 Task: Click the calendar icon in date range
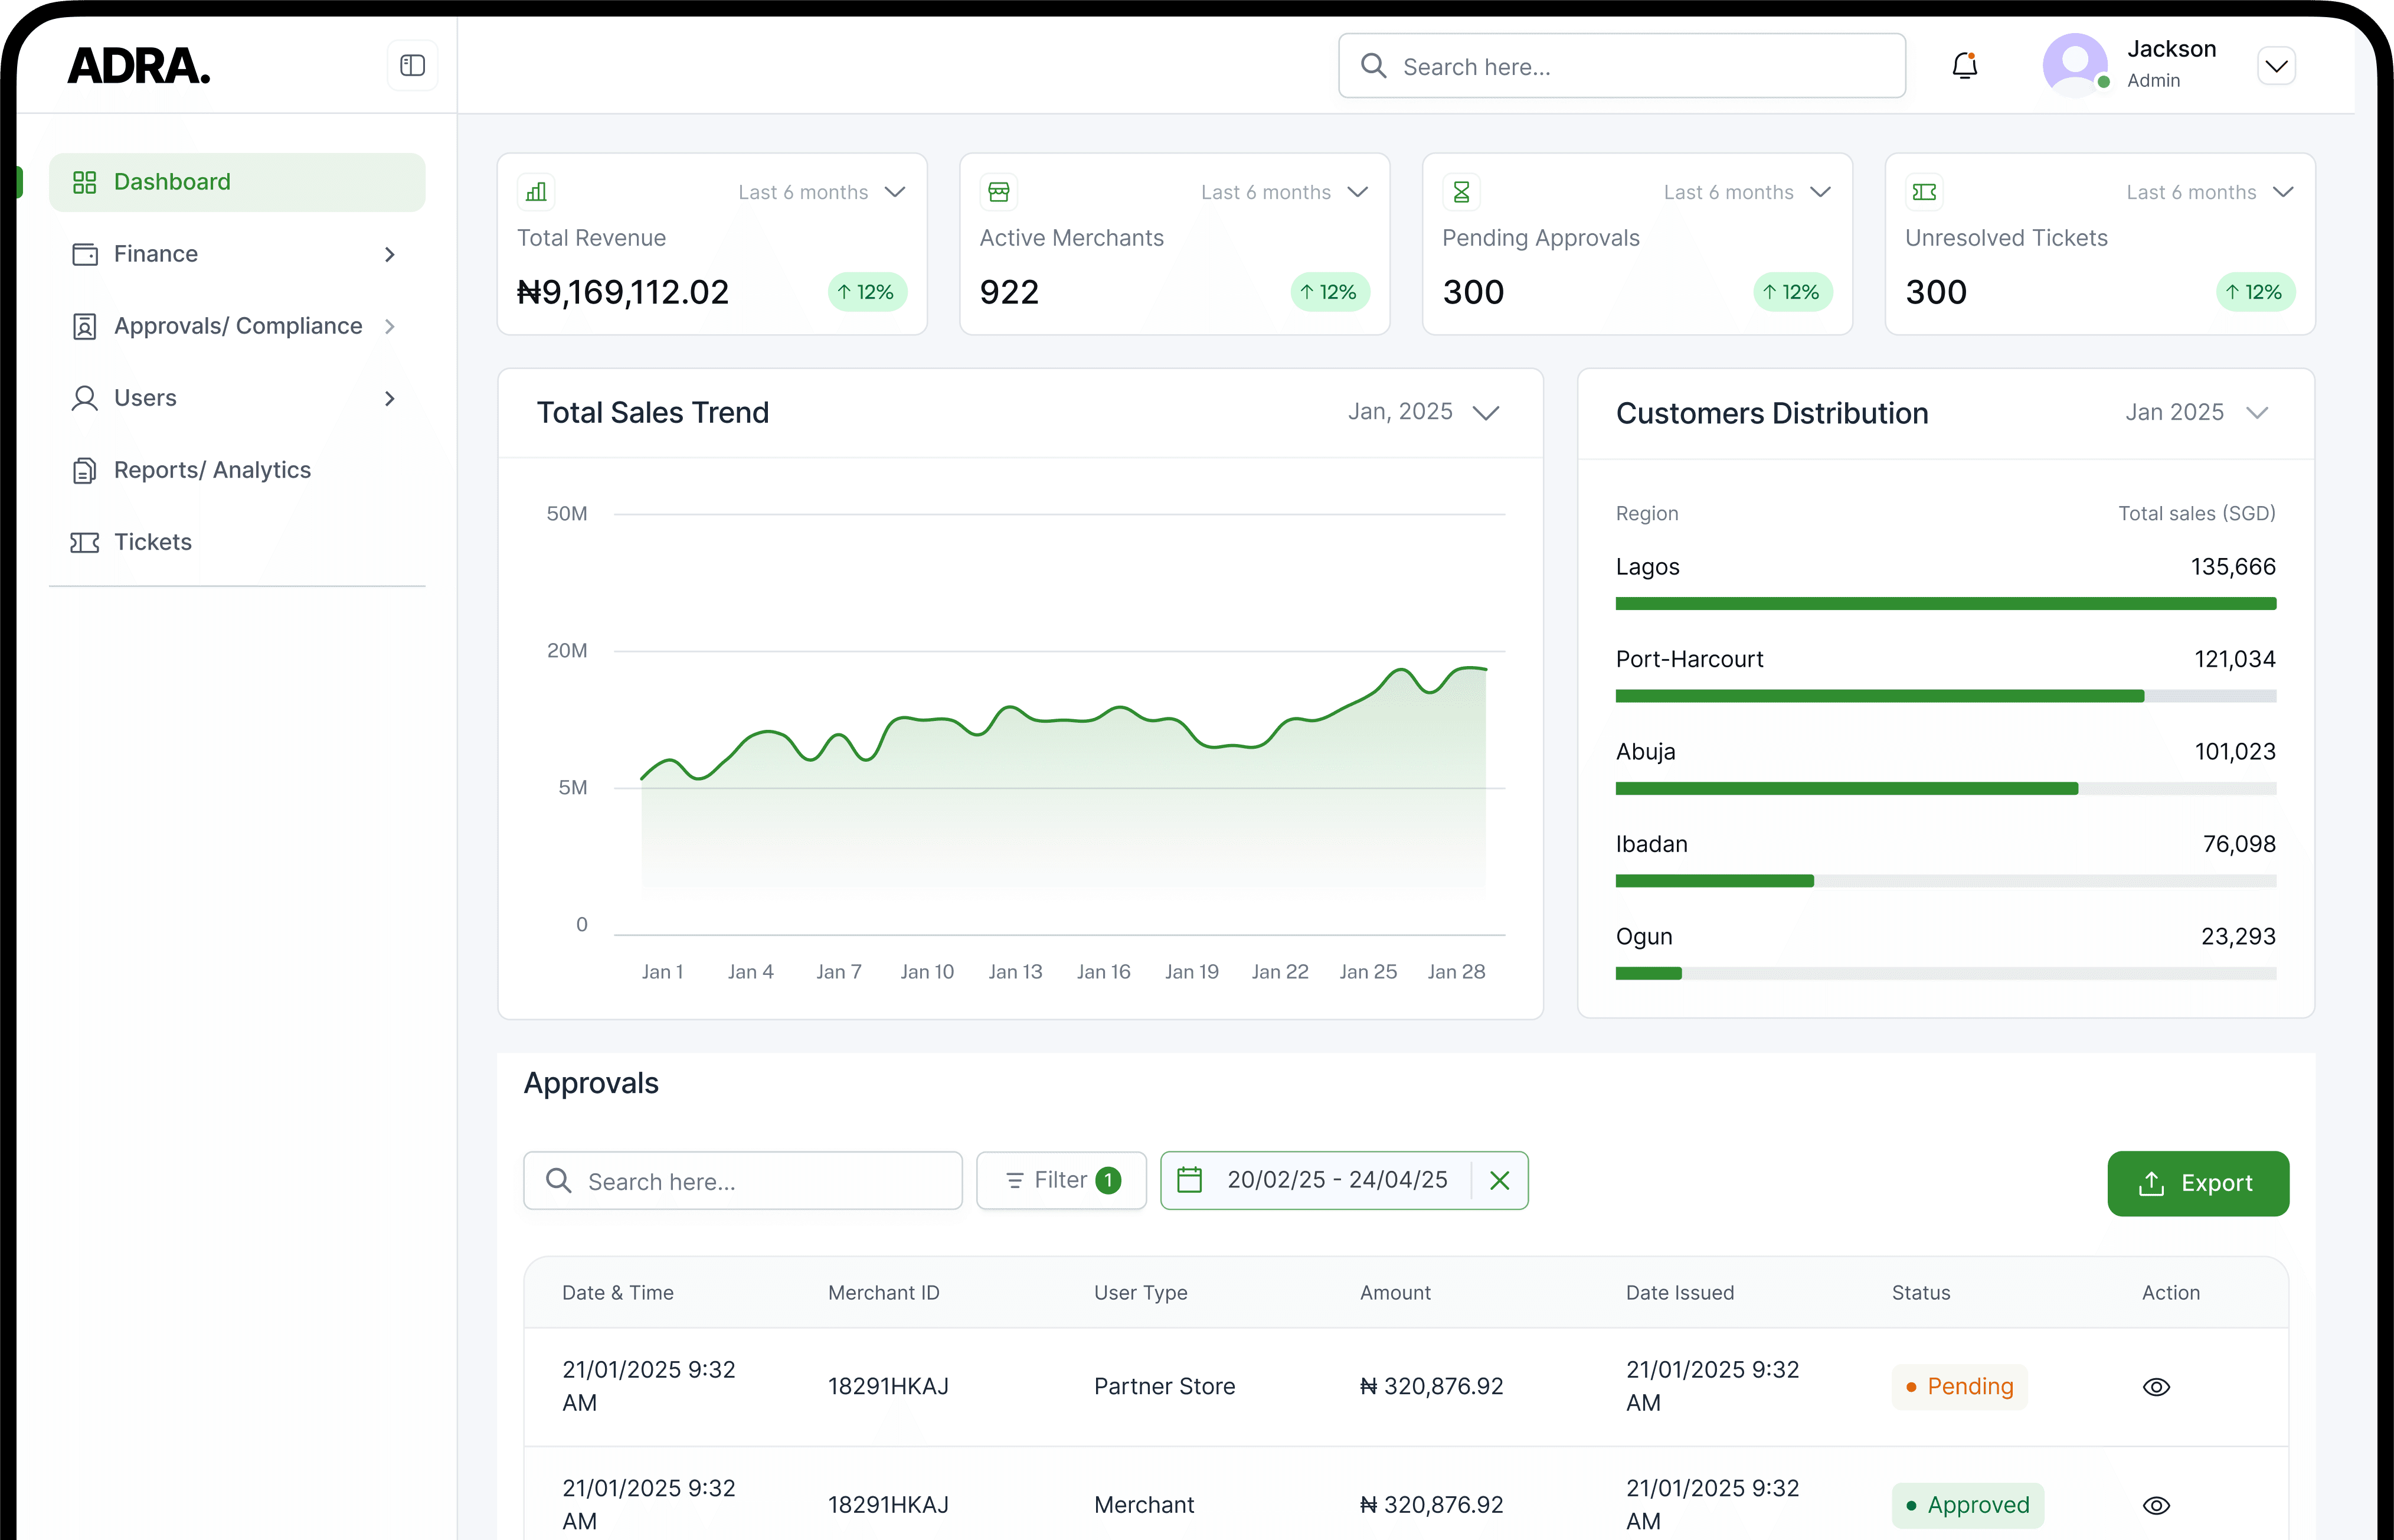pyautogui.click(x=1189, y=1180)
